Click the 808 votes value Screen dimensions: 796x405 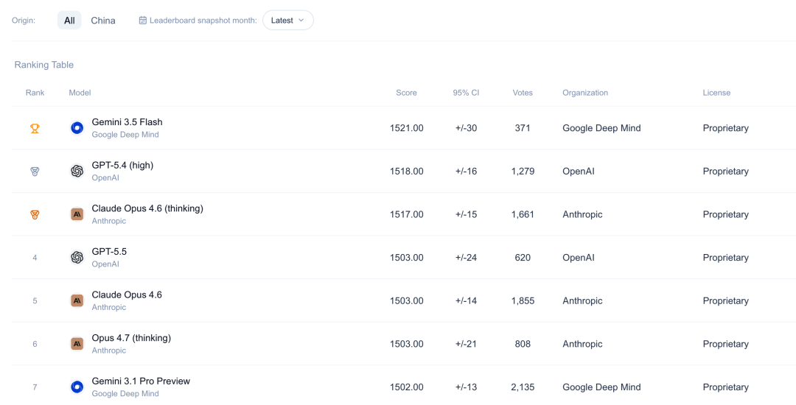tap(523, 344)
